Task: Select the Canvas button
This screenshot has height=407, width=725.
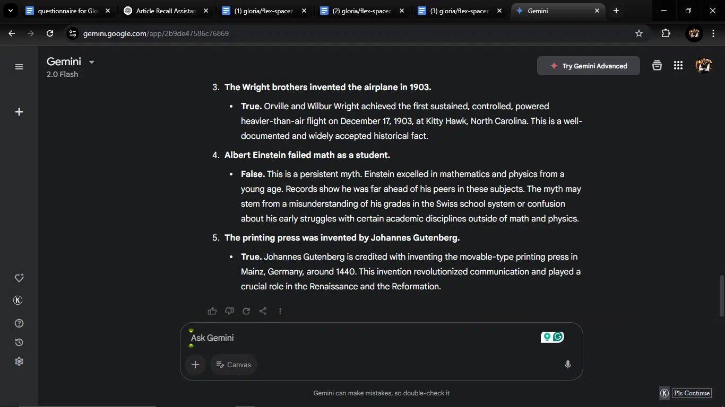Action: pos(234,365)
